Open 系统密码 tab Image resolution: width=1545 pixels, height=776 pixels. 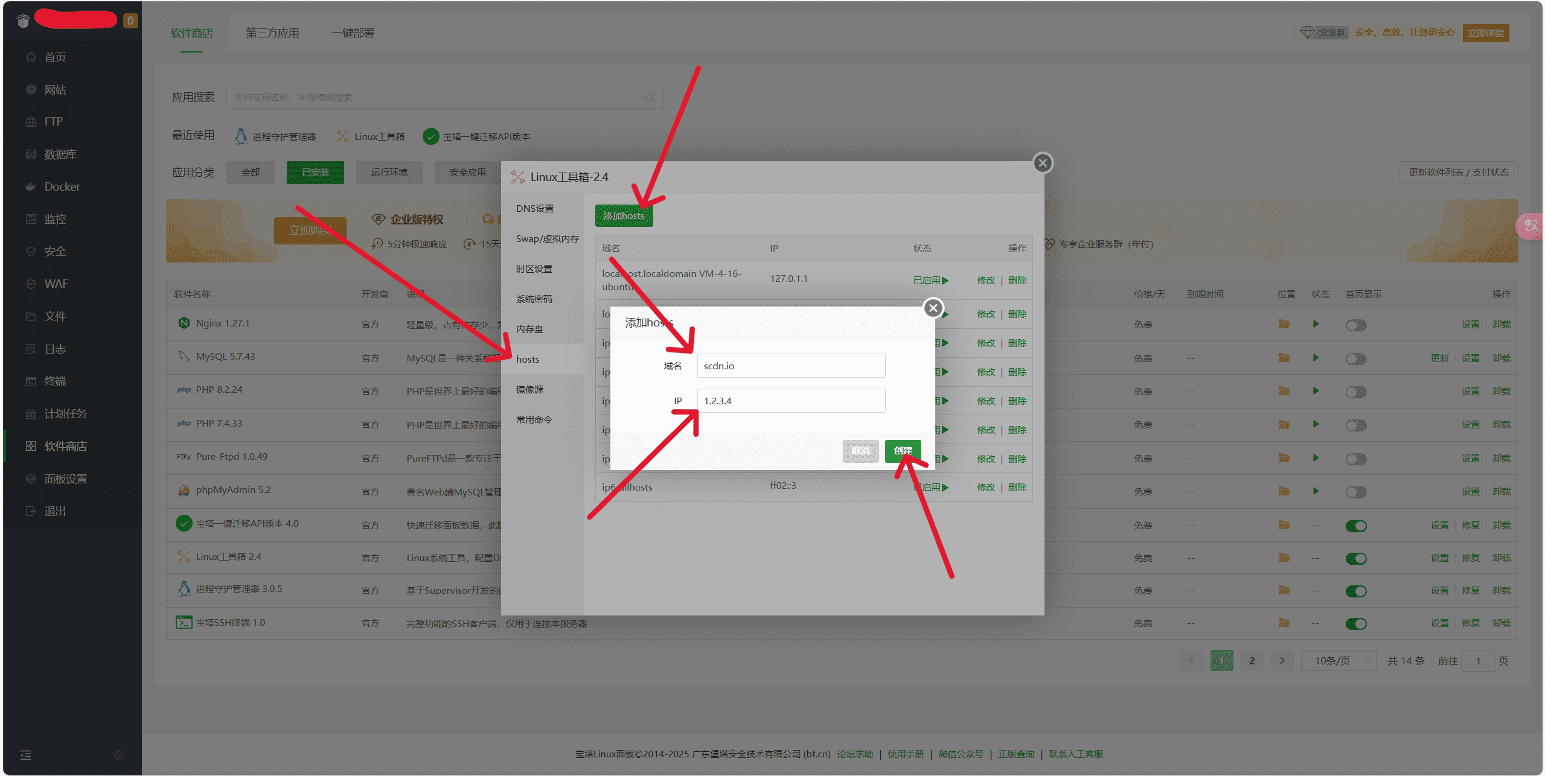pyautogui.click(x=543, y=299)
